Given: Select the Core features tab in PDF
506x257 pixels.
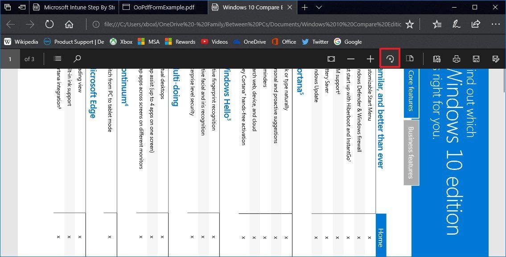Looking at the screenshot, I should tap(411, 93).
